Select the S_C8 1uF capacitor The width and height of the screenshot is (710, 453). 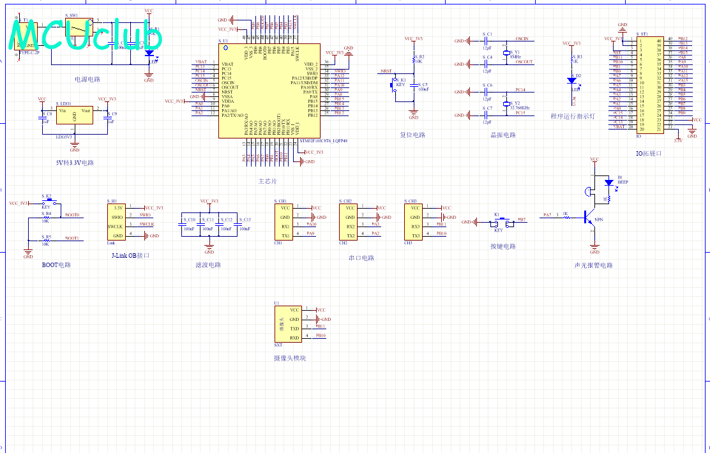(42, 117)
